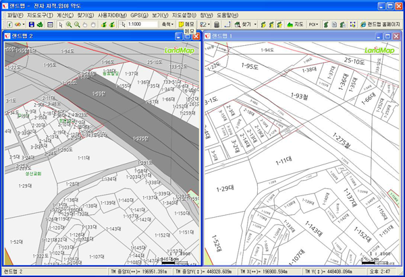This screenshot has width=405, height=277.
Task: Open the 지도도구(T) menu
Action: tap(40, 16)
